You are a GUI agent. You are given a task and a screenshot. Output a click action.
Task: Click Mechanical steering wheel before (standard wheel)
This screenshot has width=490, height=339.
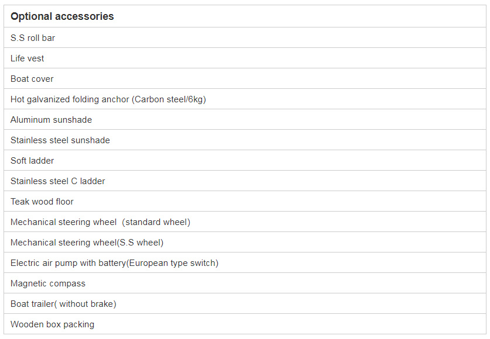coord(63,222)
